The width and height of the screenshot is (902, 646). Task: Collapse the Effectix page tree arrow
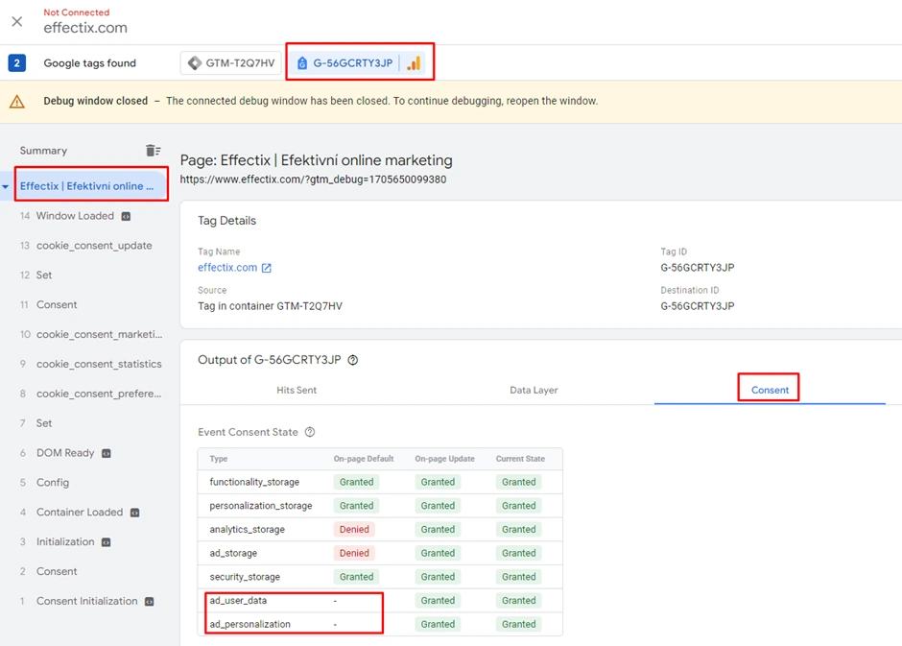5,187
